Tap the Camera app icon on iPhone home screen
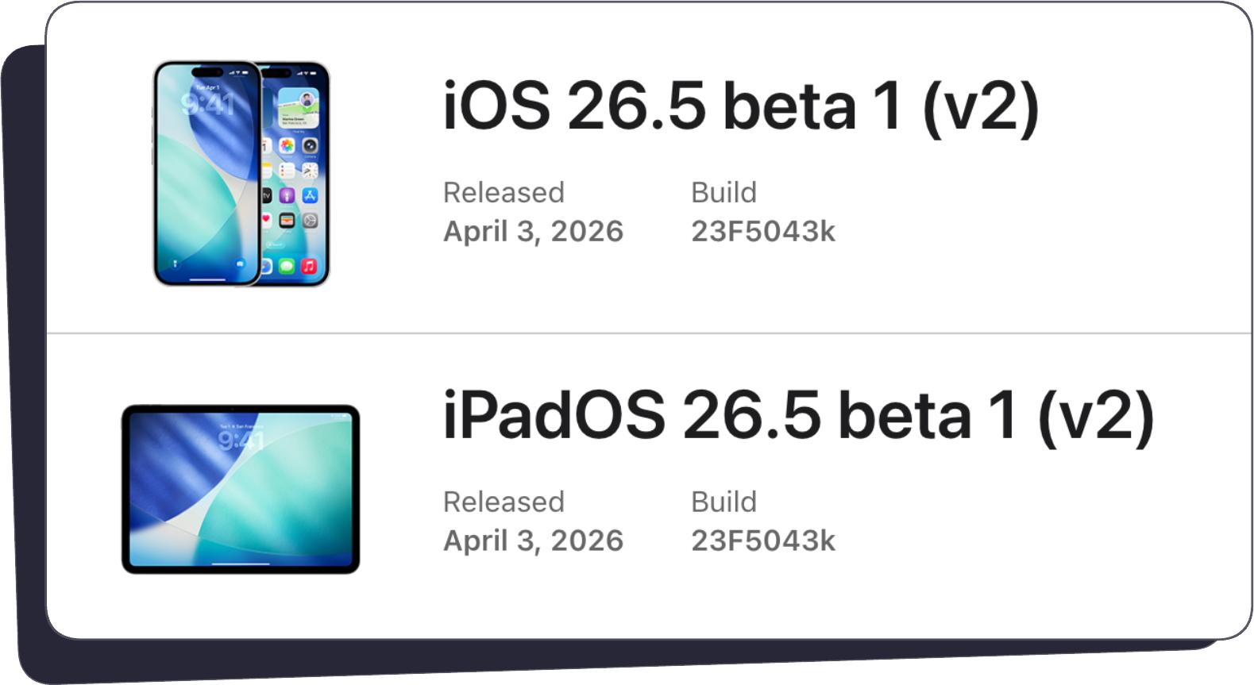 (310, 145)
